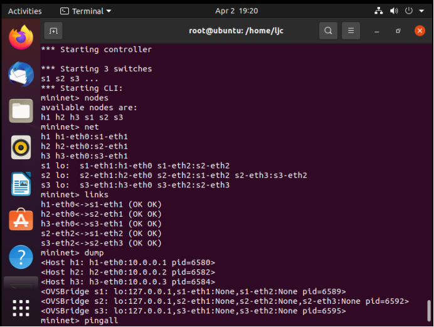Click the line 'h1-eth0<->s1-eth1 (OK OK)'
This screenshot has width=434, height=327.
point(102,204)
